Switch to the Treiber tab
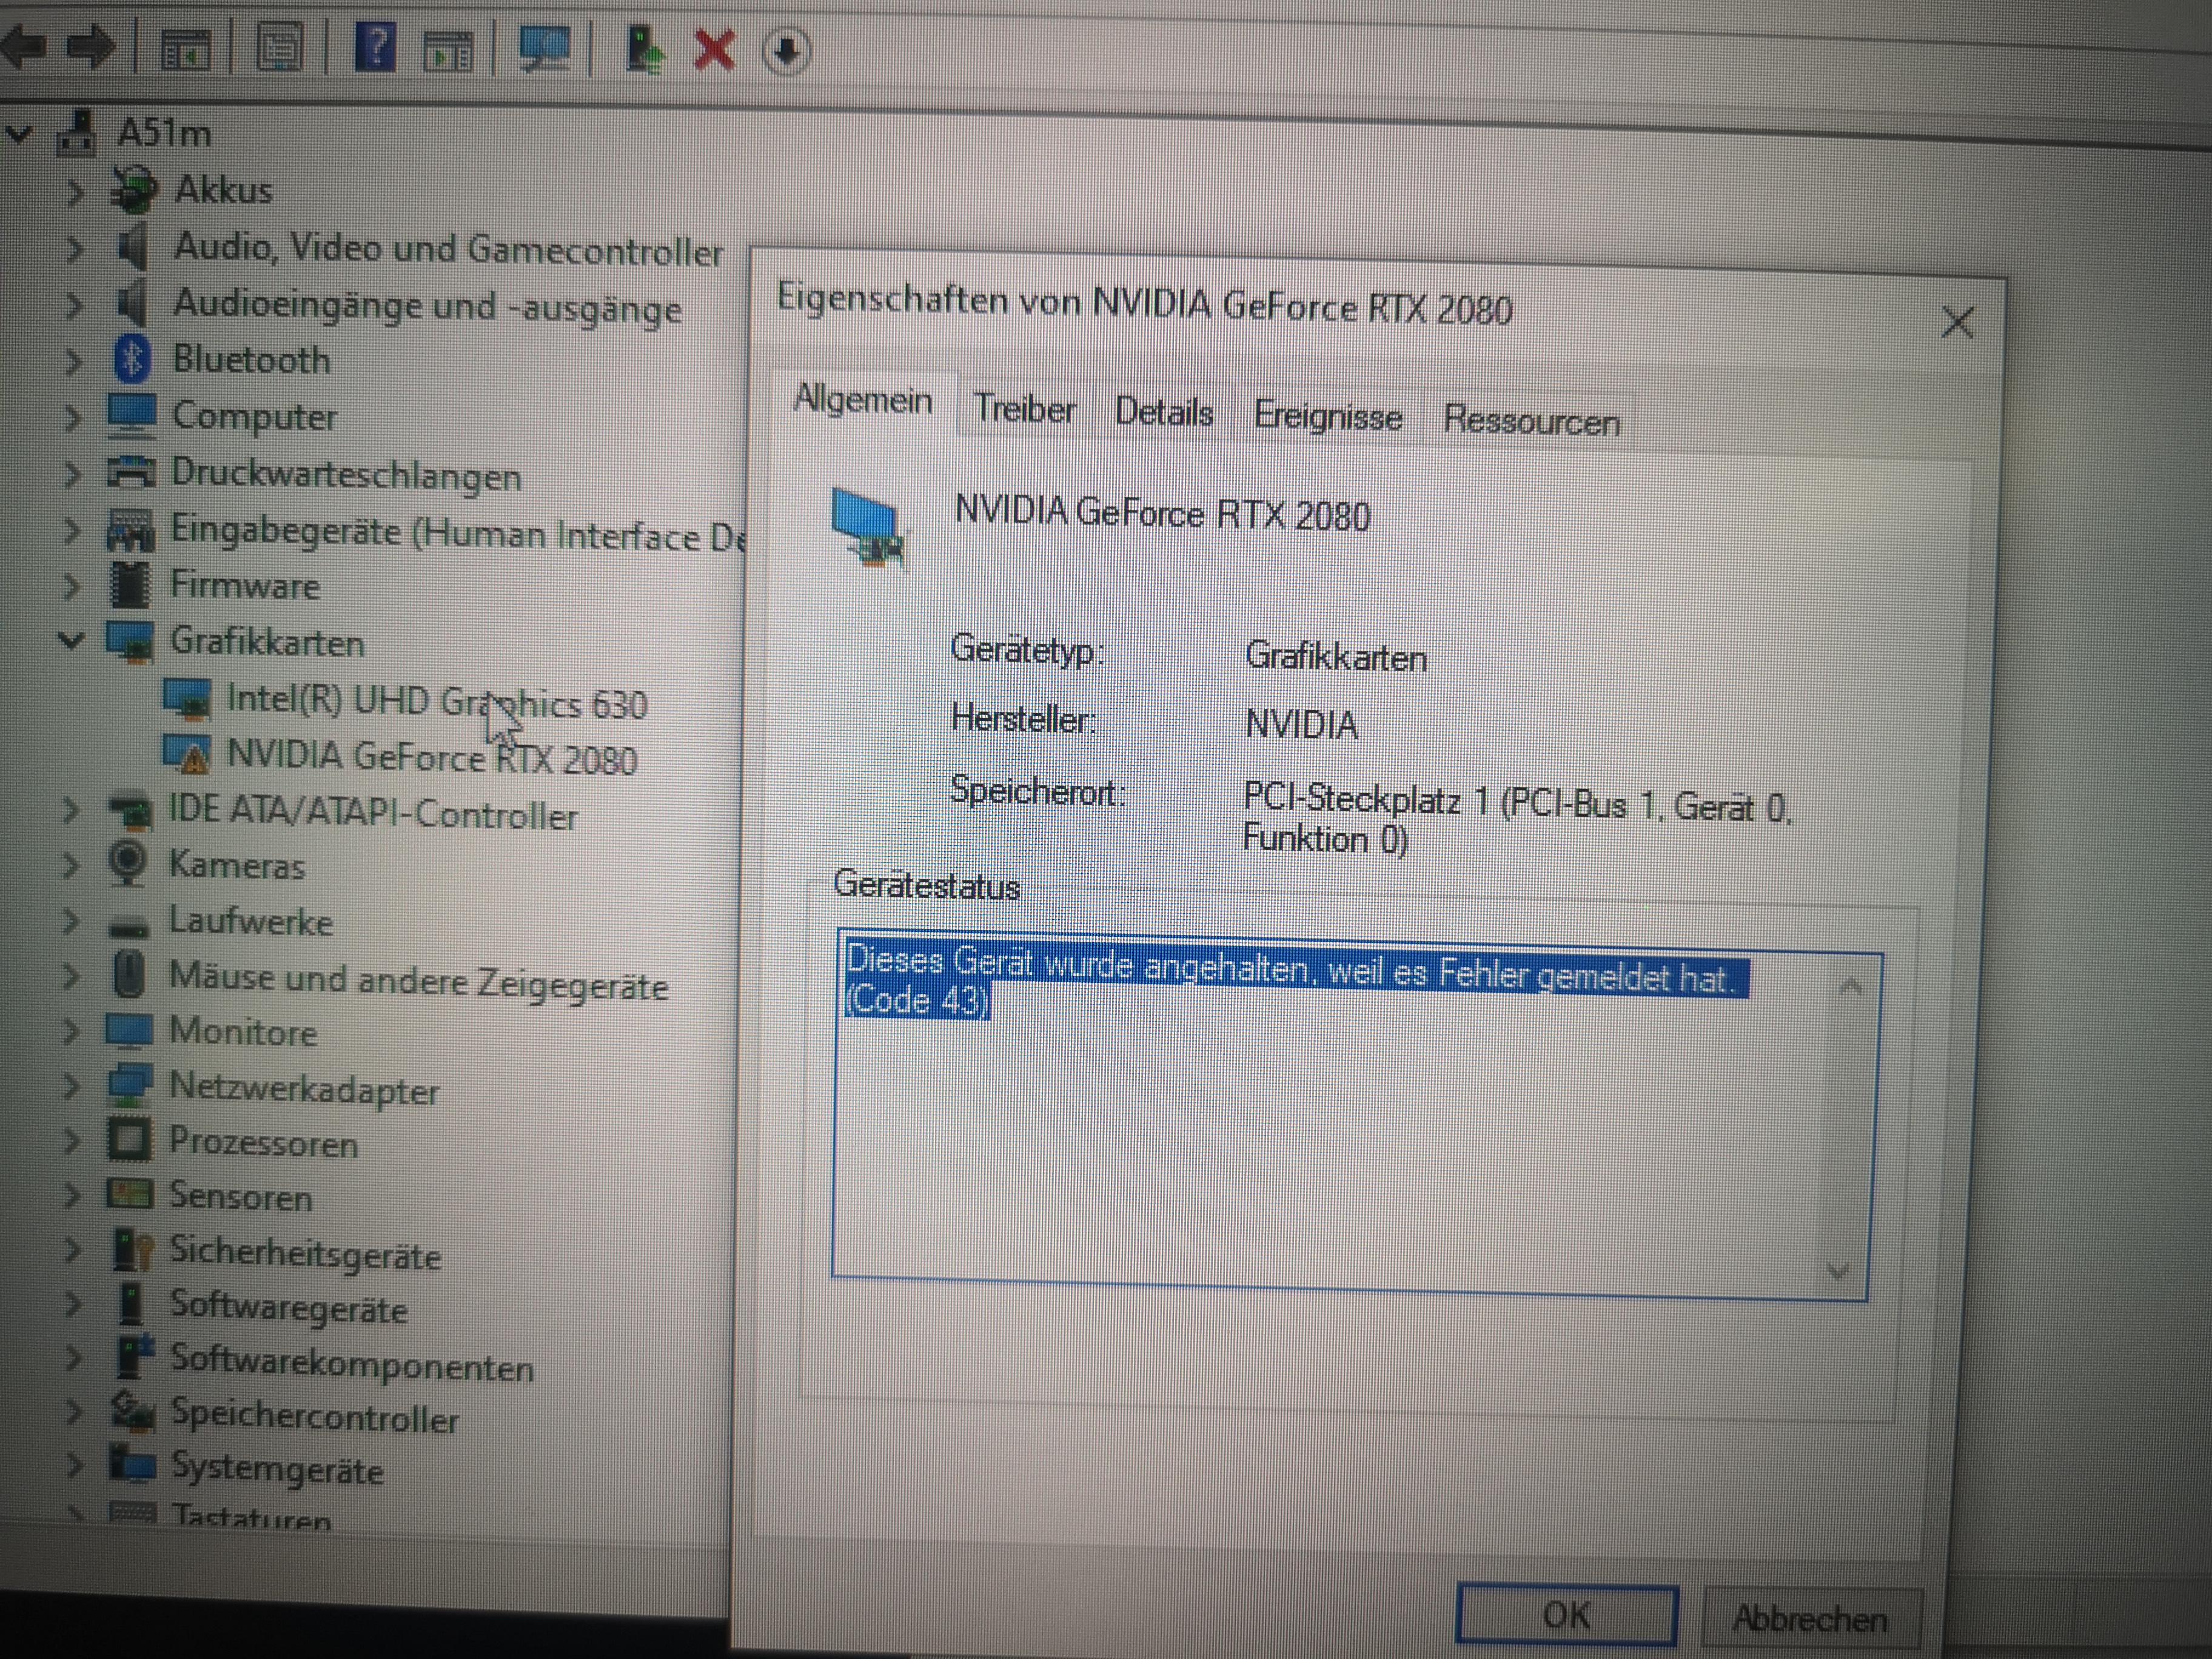The image size is (2212, 1659). (x=1026, y=409)
